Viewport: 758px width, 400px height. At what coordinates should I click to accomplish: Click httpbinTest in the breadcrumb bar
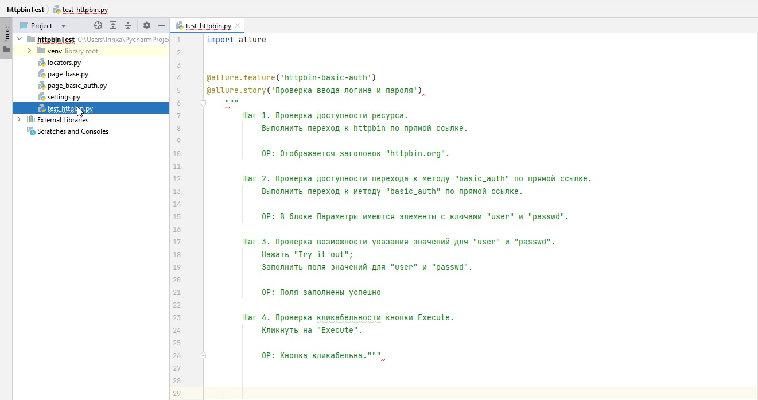coord(25,10)
